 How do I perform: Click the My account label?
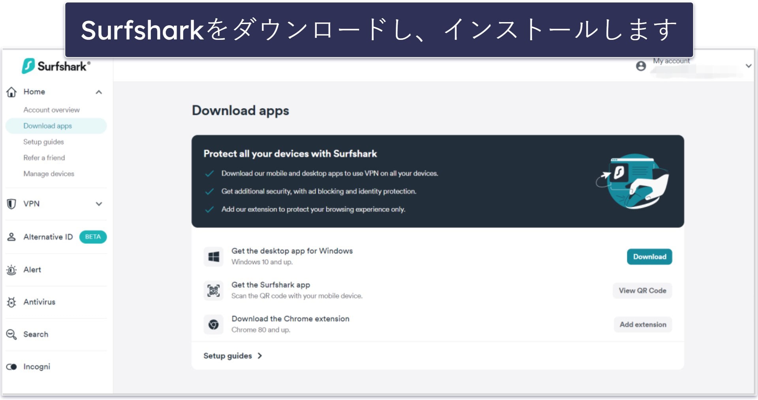click(671, 61)
